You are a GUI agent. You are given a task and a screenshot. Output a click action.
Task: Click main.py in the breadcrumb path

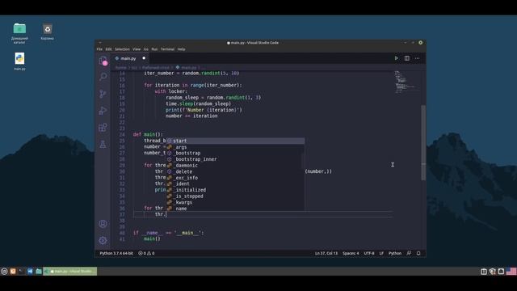pyautogui.click(x=188, y=67)
